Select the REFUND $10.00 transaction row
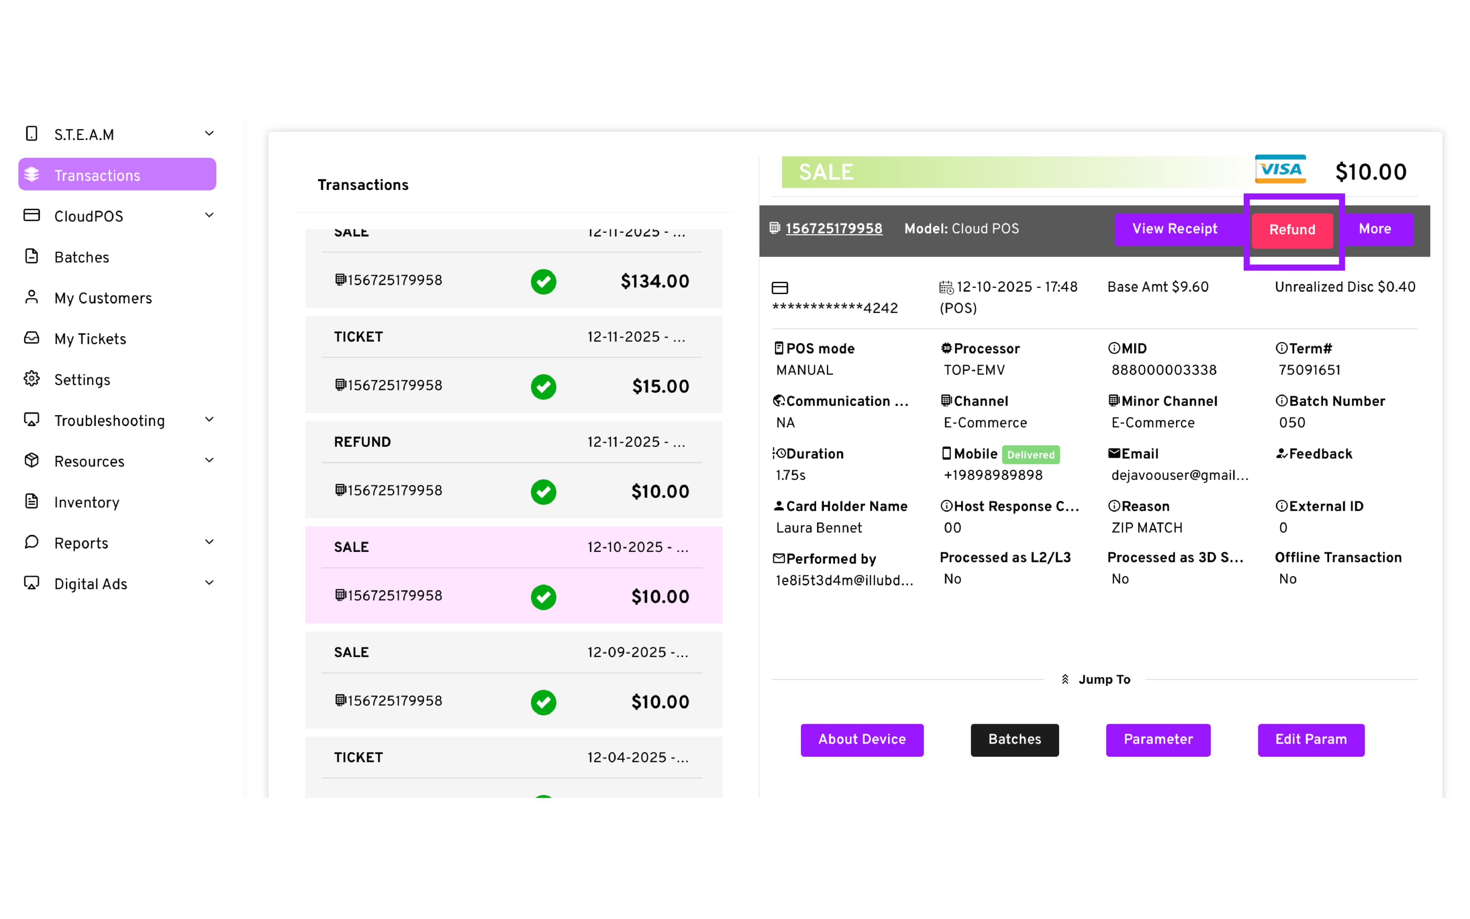Image resolution: width=1470 pixels, height=919 pixels. (513, 471)
